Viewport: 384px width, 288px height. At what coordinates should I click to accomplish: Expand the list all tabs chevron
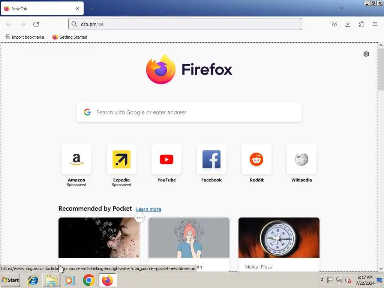point(341,8)
